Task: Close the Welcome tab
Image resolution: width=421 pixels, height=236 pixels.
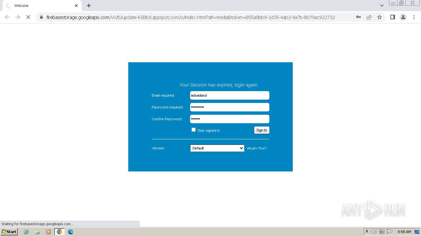Action: pos(76,6)
